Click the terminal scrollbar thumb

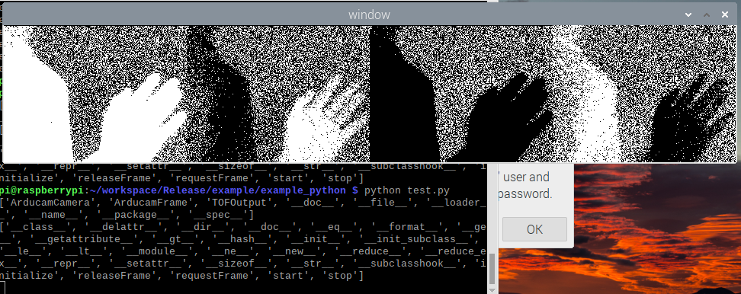click(492, 269)
